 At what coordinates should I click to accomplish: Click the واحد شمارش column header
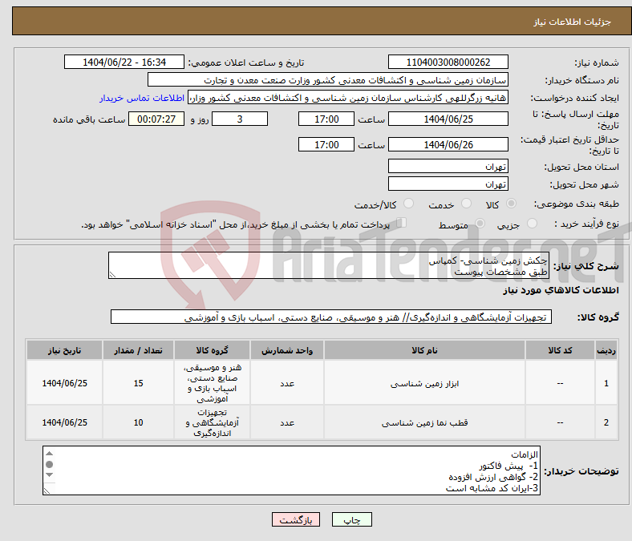click(x=287, y=350)
